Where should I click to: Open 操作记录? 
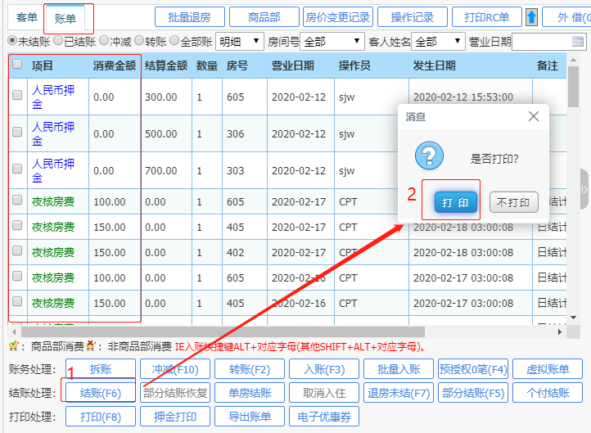[x=413, y=17]
